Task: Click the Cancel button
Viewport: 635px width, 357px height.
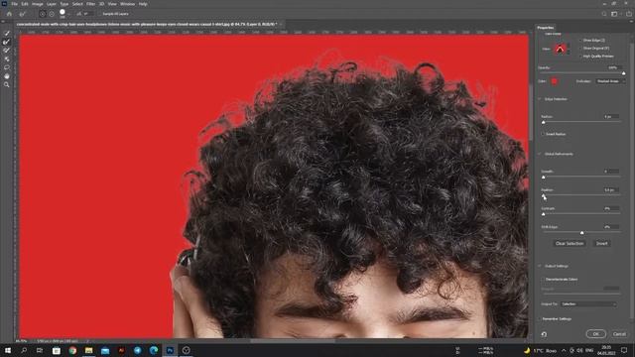Action: [x=619, y=334]
